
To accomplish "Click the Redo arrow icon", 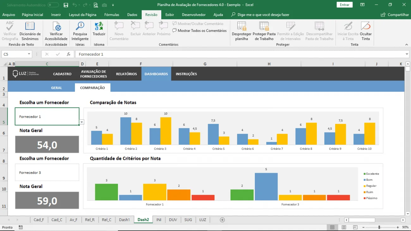I will coord(85,5).
